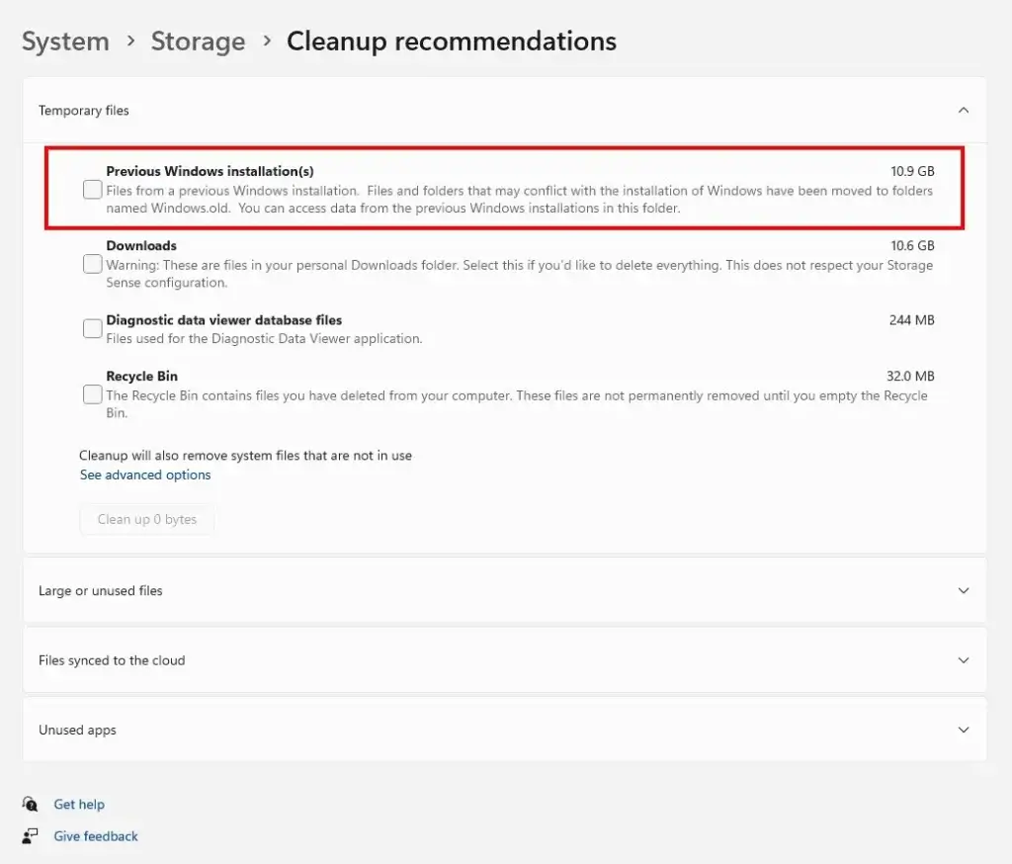Image resolution: width=1012 pixels, height=864 pixels.
Task: Open the Give feedback link
Action: pos(96,836)
